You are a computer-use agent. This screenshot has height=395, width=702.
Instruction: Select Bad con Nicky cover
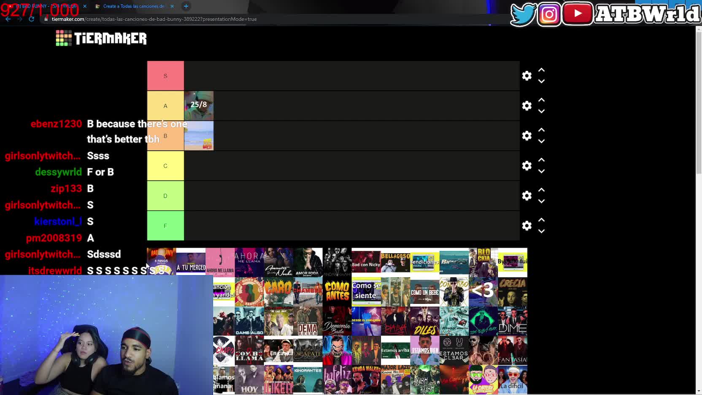click(366, 262)
